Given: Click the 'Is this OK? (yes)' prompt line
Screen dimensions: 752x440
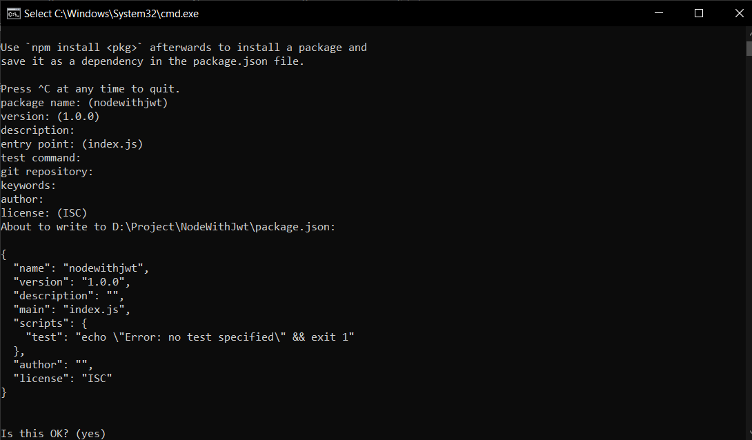Looking at the screenshot, I should click(53, 433).
